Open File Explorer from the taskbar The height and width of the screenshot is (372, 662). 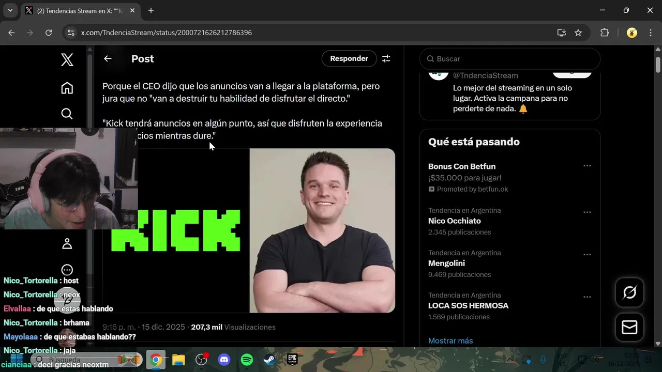point(178,360)
